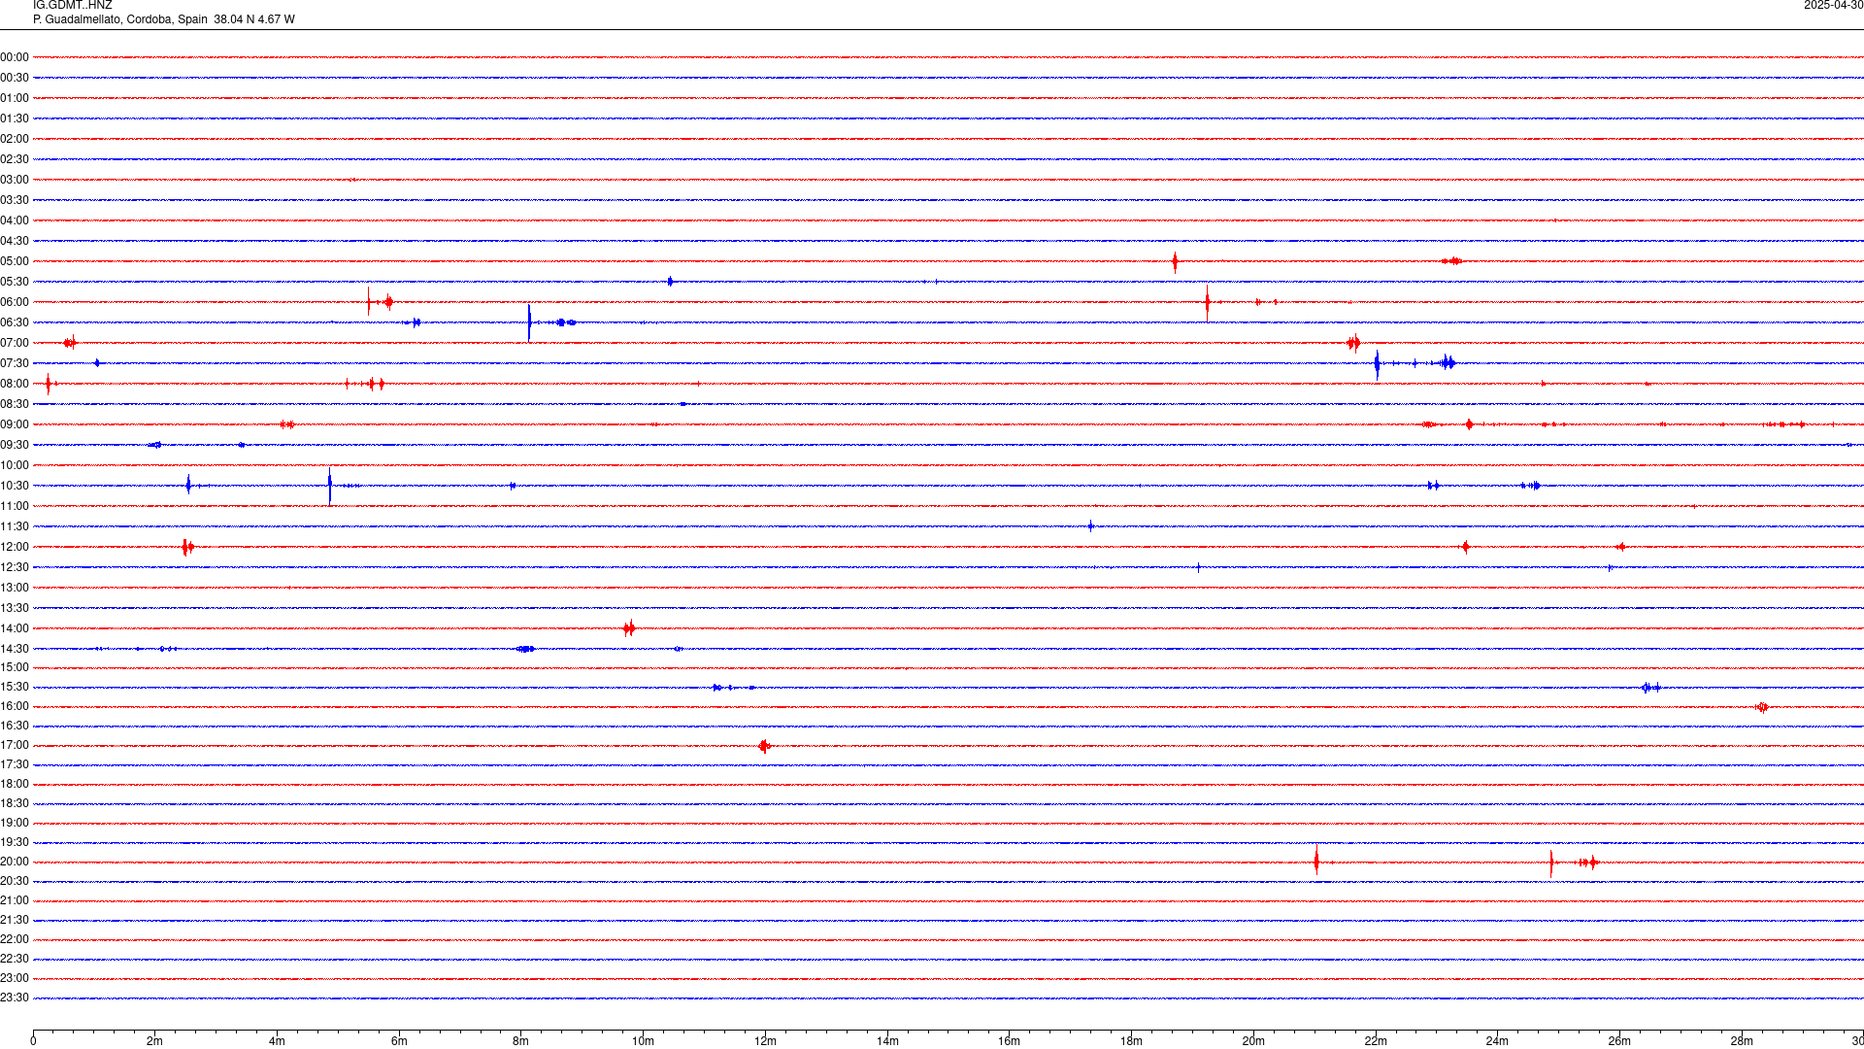The height and width of the screenshot is (1049, 1864).
Task: Select the 16:00 trace row label
Action: tap(15, 706)
